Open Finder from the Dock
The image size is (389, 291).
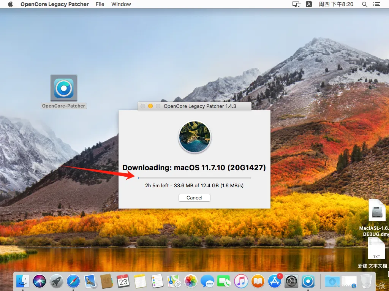click(x=23, y=282)
